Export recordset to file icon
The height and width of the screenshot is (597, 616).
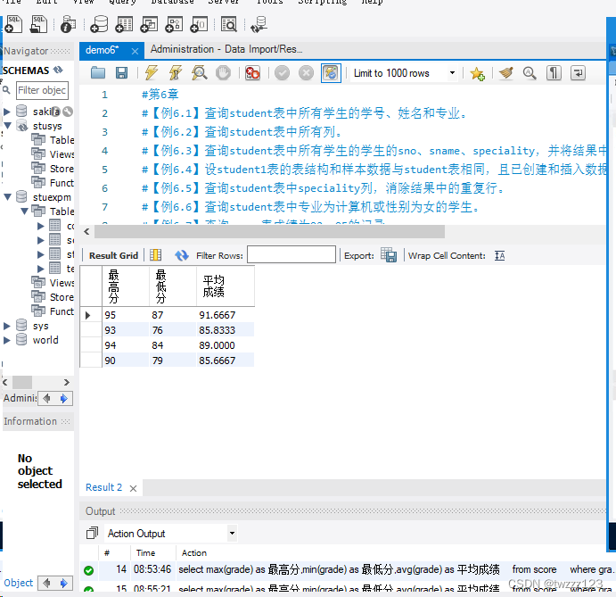tap(389, 255)
